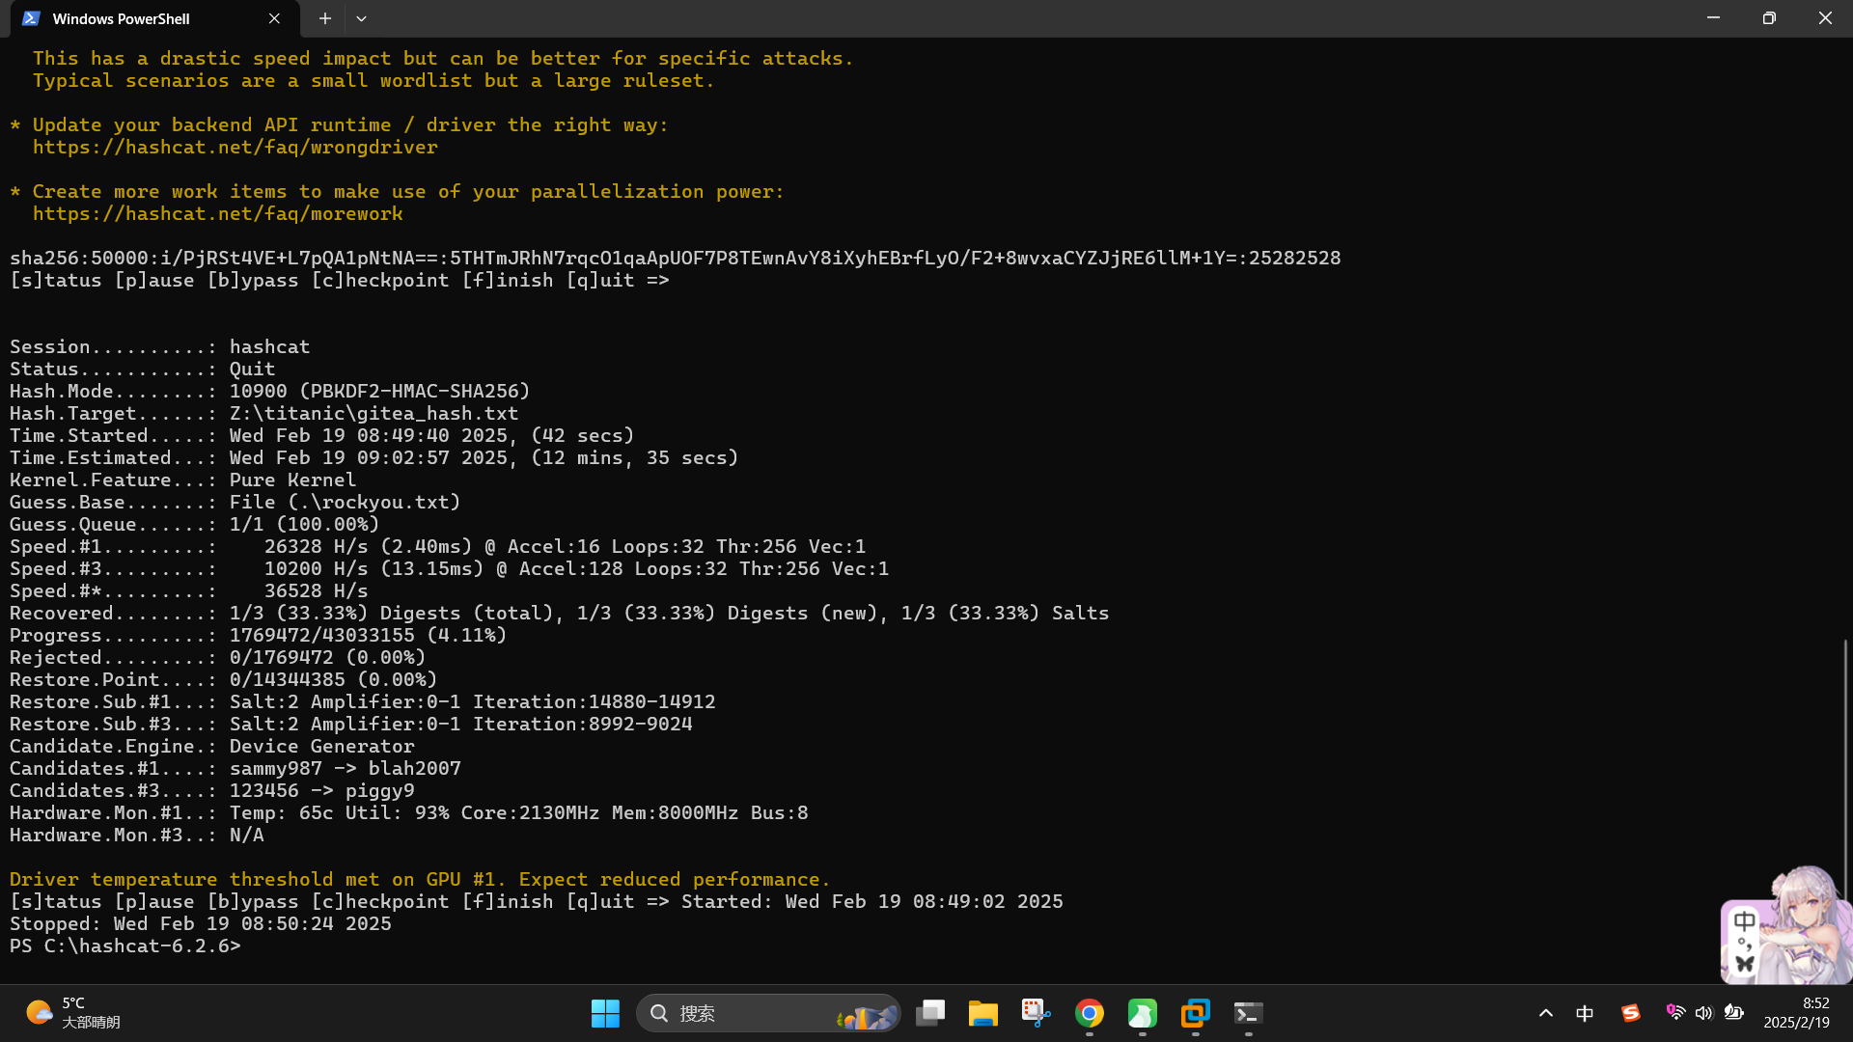The image size is (1853, 1042).
Task: Click the taskbar search box
Action: click(768, 1013)
